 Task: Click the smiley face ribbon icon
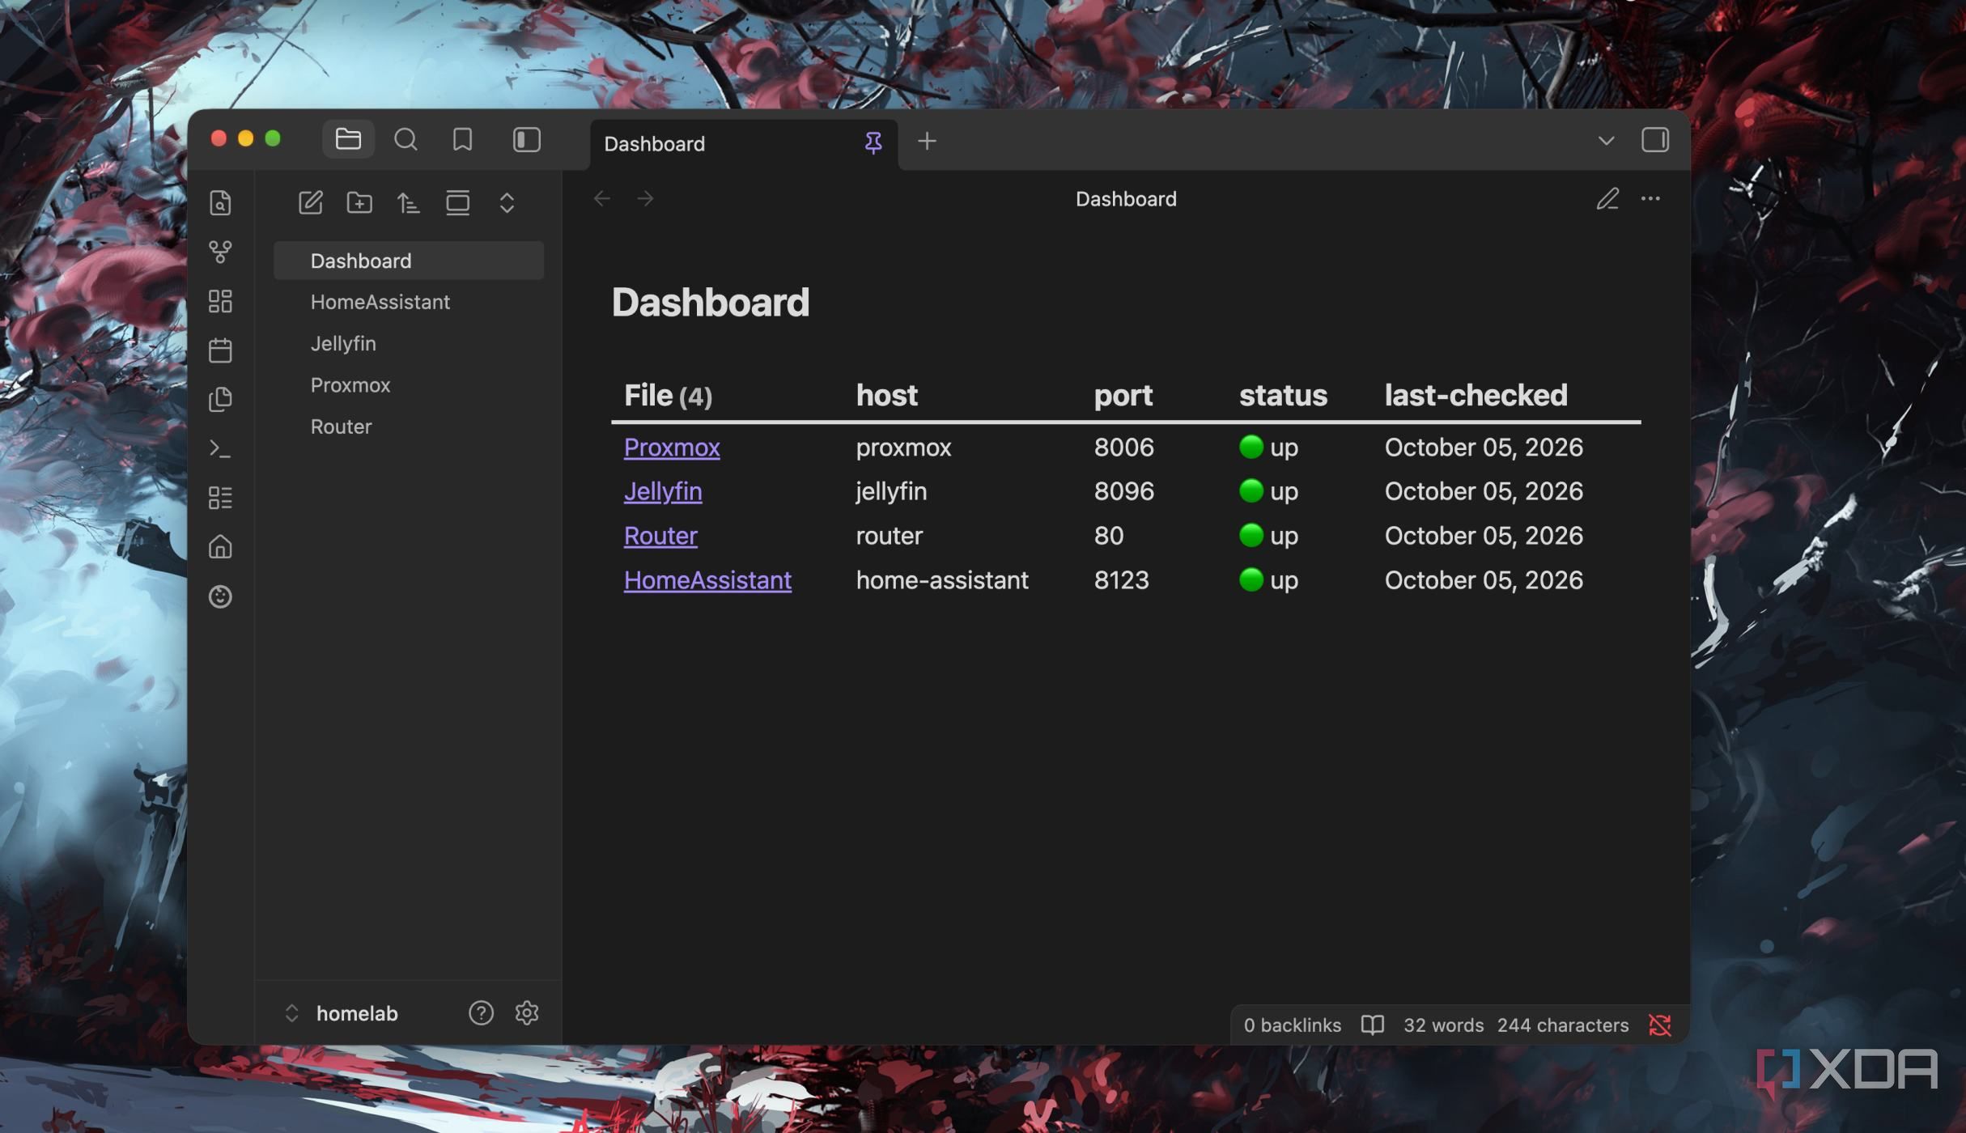(x=220, y=596)
